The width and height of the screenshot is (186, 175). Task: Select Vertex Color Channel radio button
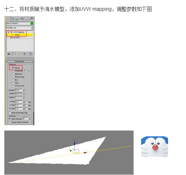9,122
